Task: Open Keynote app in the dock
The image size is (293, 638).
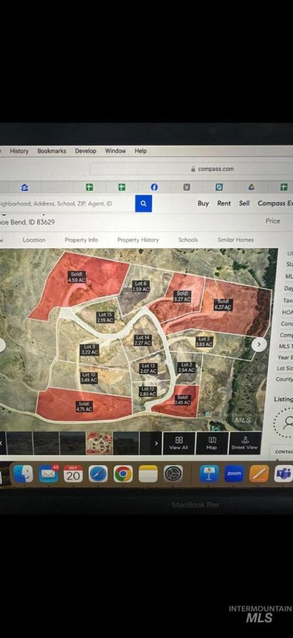Action: [x=209, y=474]
